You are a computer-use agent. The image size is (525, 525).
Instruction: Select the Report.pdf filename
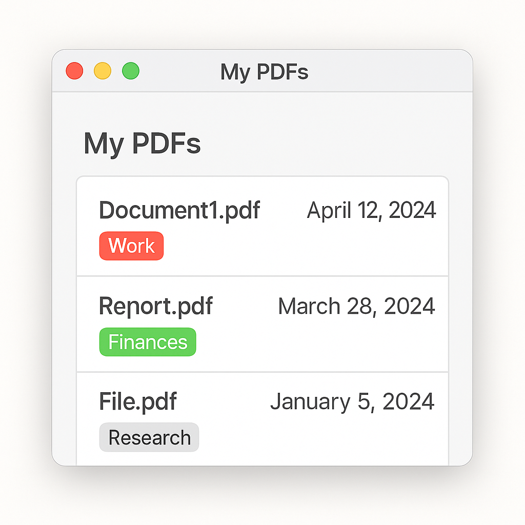click(x=156, y=306)
